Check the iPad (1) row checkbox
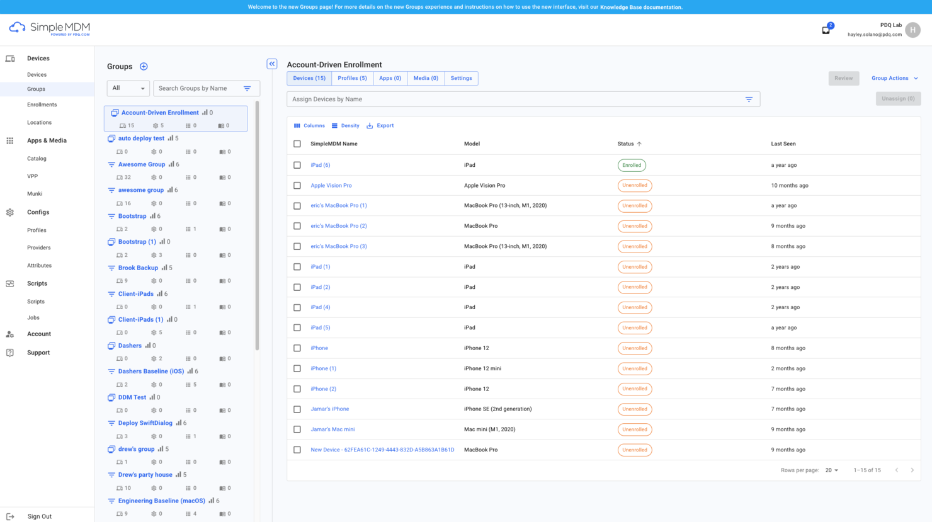The height and width of the screenshot is (522, 932). (297, 267)
